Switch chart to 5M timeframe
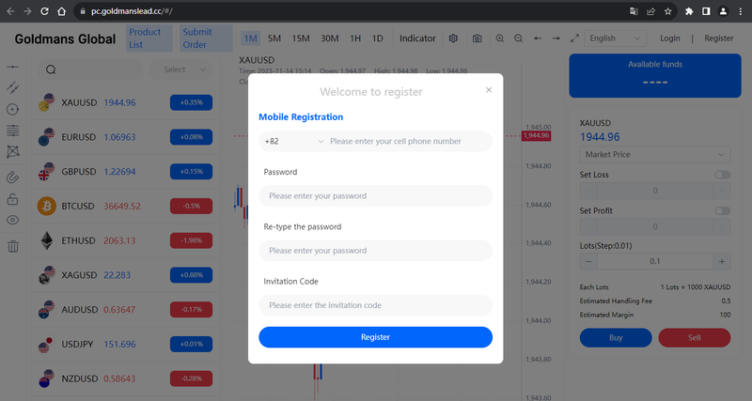Screen dimensions: 752x401 pyautogui.click(x=274, y=39)
